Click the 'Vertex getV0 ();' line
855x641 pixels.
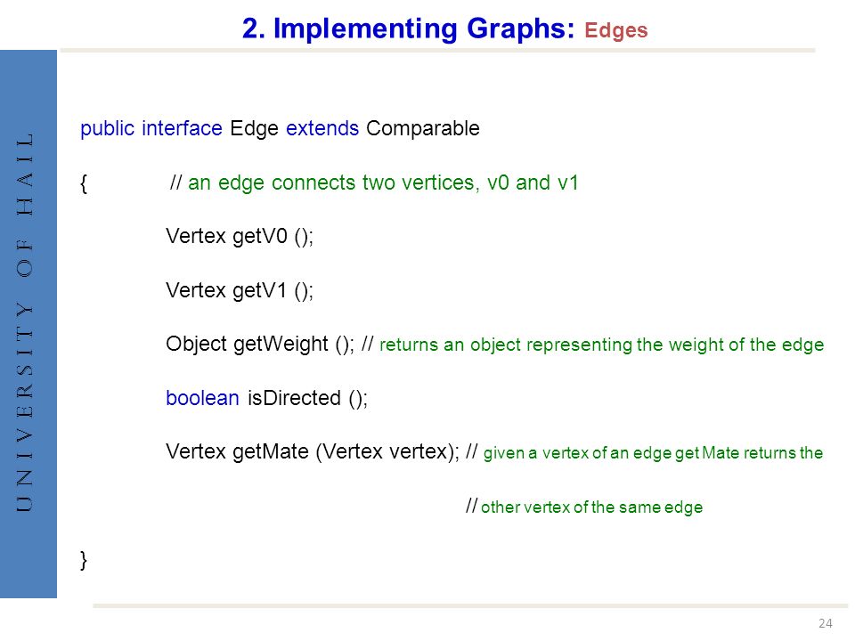240,237
